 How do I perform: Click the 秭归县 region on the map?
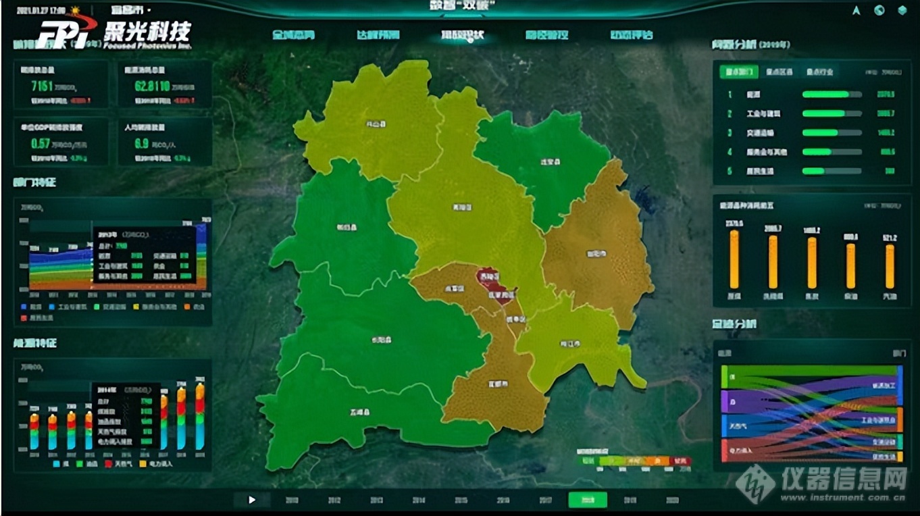(346, 228)
